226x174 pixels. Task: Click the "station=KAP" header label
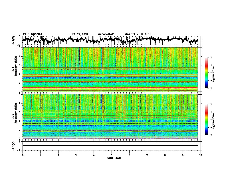pos(106,34)
